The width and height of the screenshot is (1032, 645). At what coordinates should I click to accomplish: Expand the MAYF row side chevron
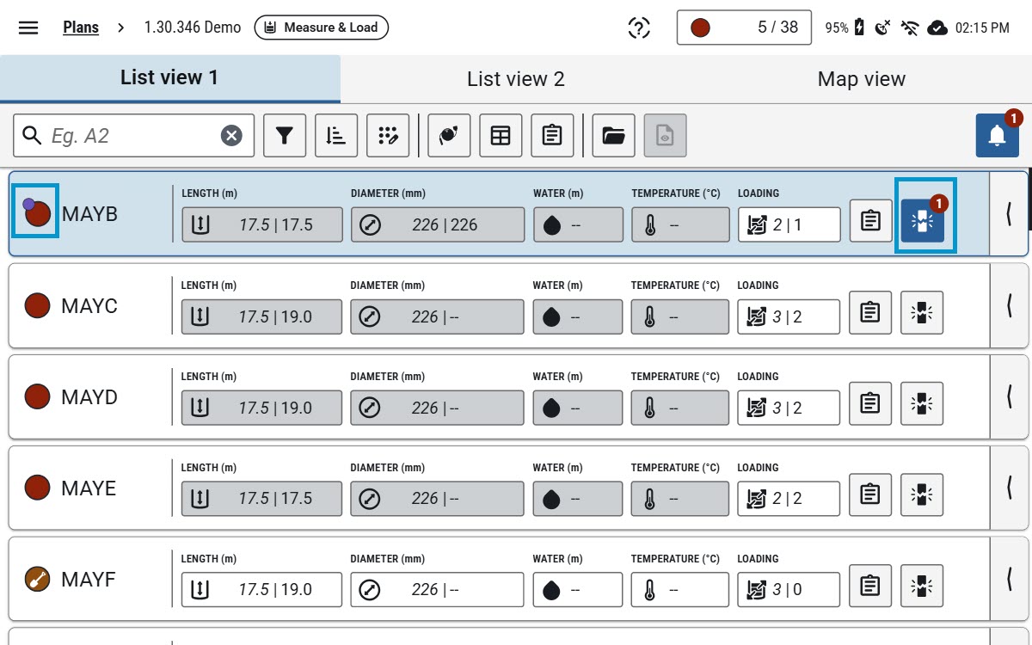pyautogui.click(x=1009, y=579)
